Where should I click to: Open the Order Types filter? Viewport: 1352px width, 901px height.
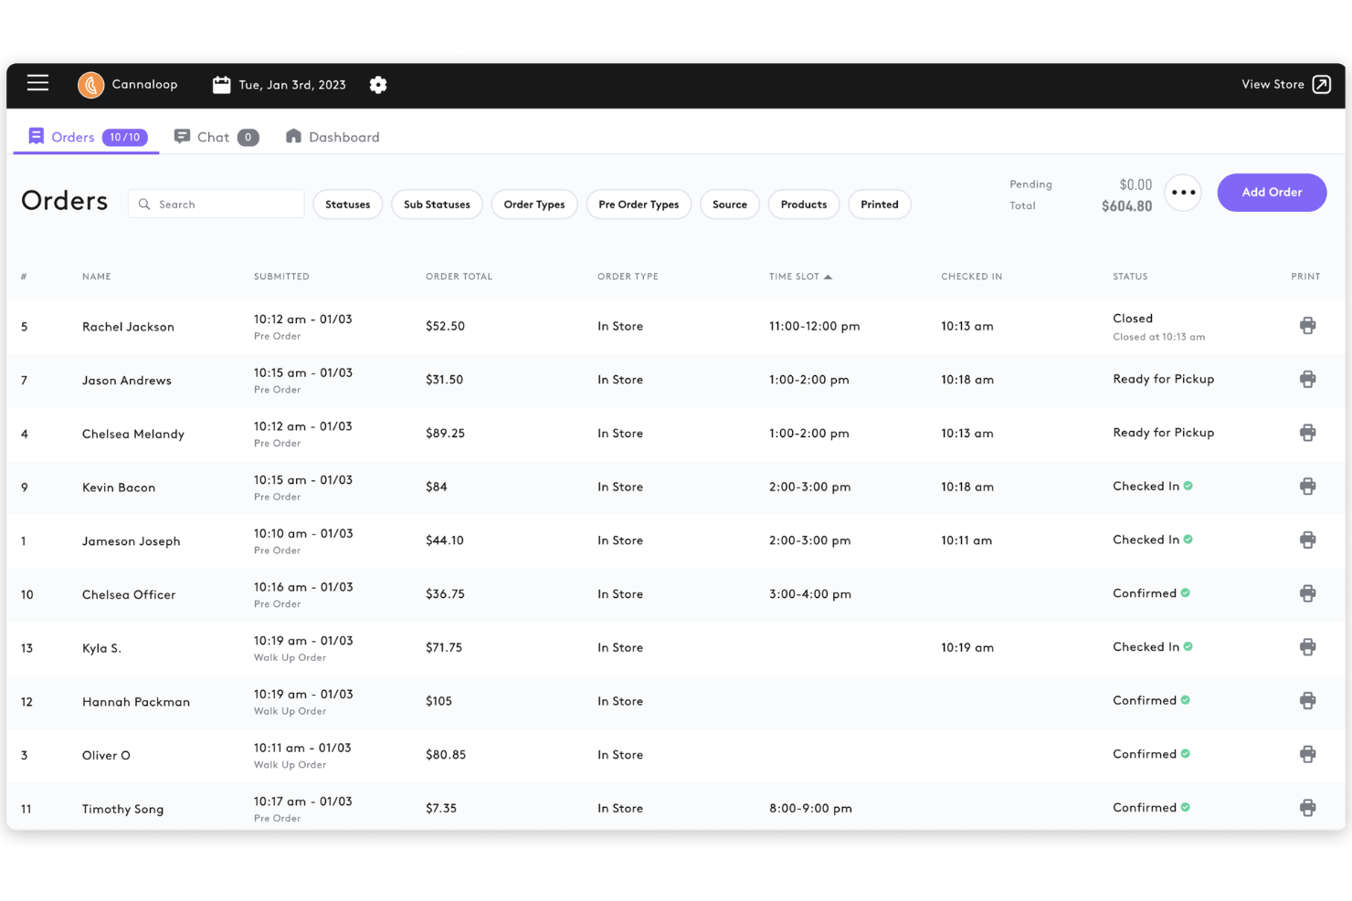click(534, 204)
